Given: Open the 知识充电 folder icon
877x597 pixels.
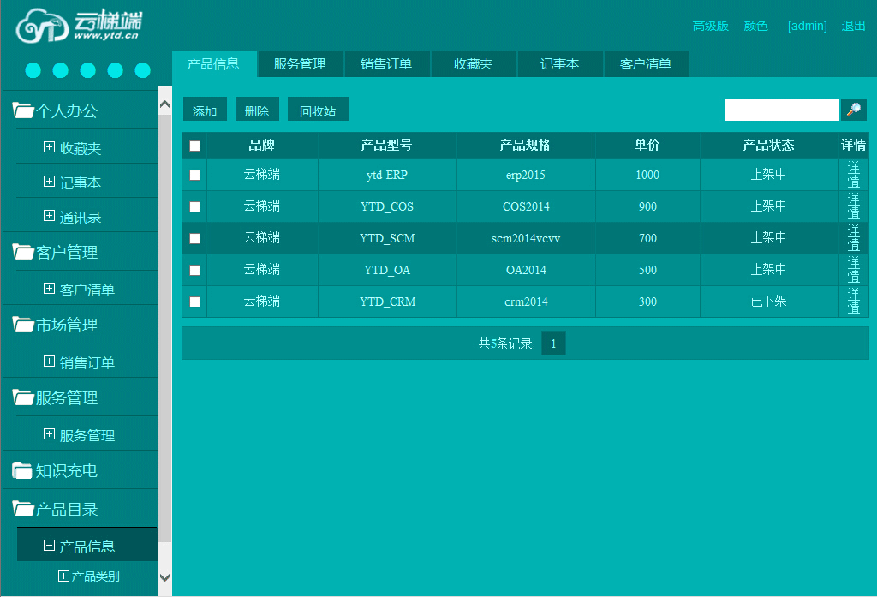Looking at the screenshot, I should tap(23, 470).
